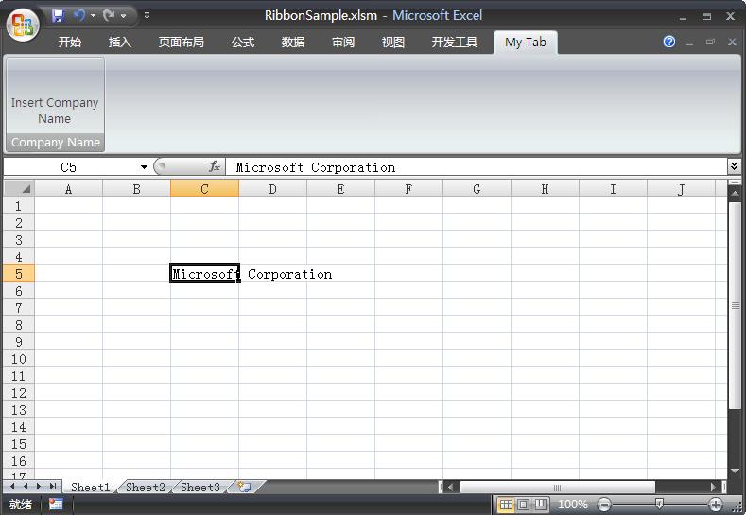Viewport: 746px width, 515px height.
Task: Click the Save icon in quick access toolbar
Action: coord(59,16)
